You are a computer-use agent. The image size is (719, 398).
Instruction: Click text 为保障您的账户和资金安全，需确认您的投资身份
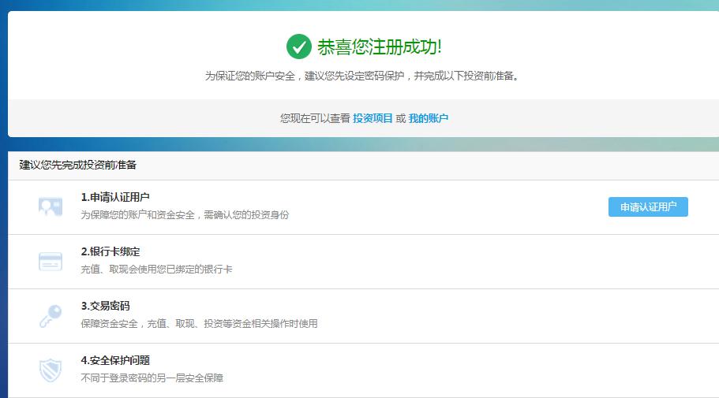185,215
